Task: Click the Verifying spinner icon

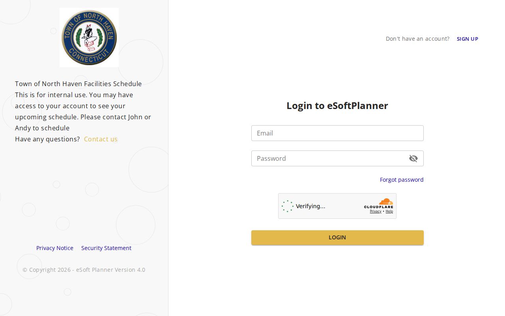Action: (x=288, y=206)
